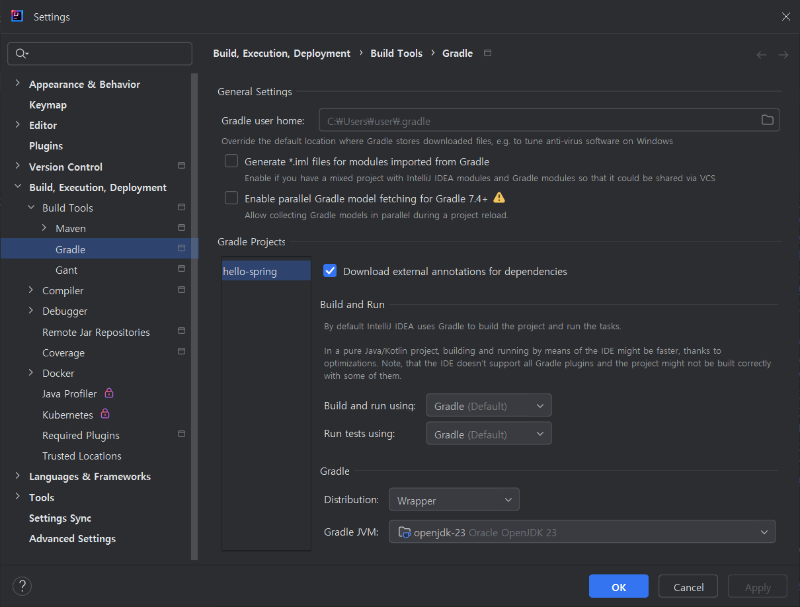Uncheck Download external annotations for dependencies
This screenshot has width=800, height=607.
coord(330,270)
